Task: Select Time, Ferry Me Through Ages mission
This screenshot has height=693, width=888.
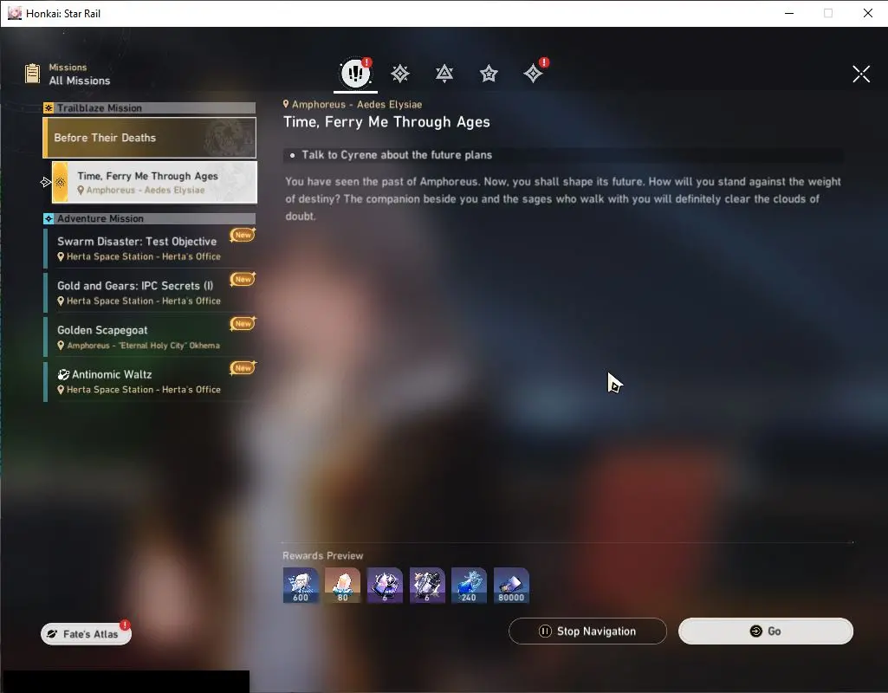Action: point(153,182)
